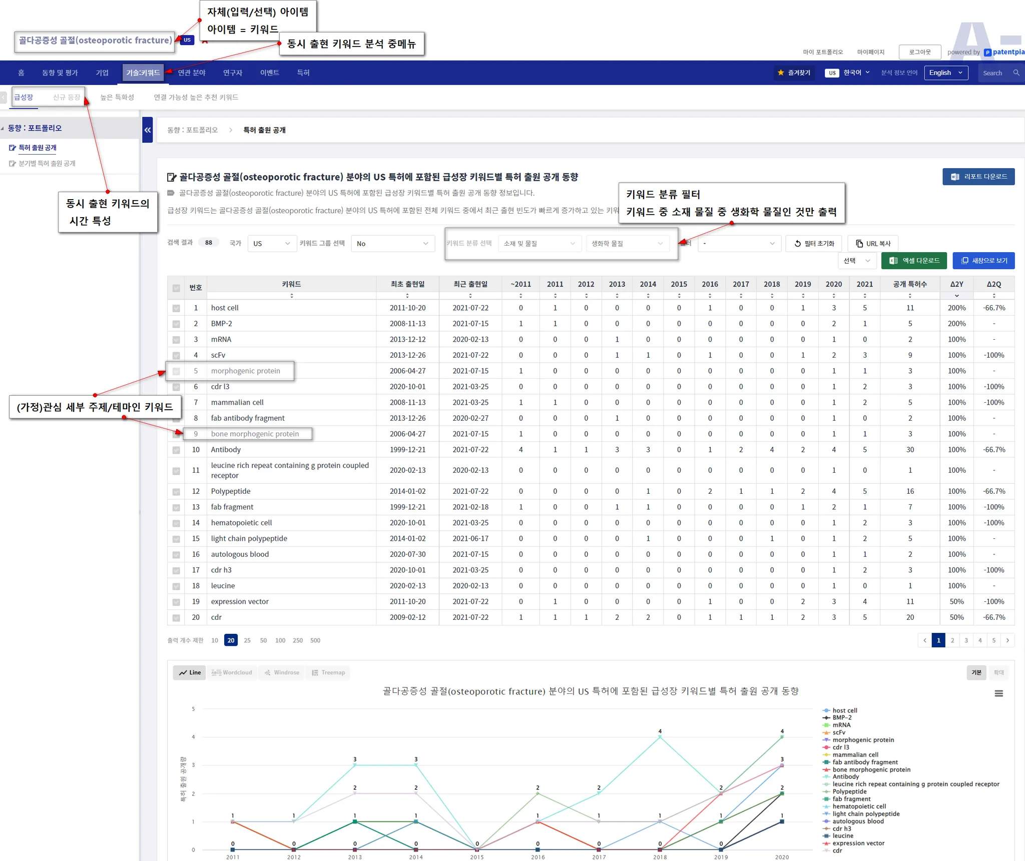Click the 즐겨찾기 star favorite icon
1025x861 pixels.
781,73
